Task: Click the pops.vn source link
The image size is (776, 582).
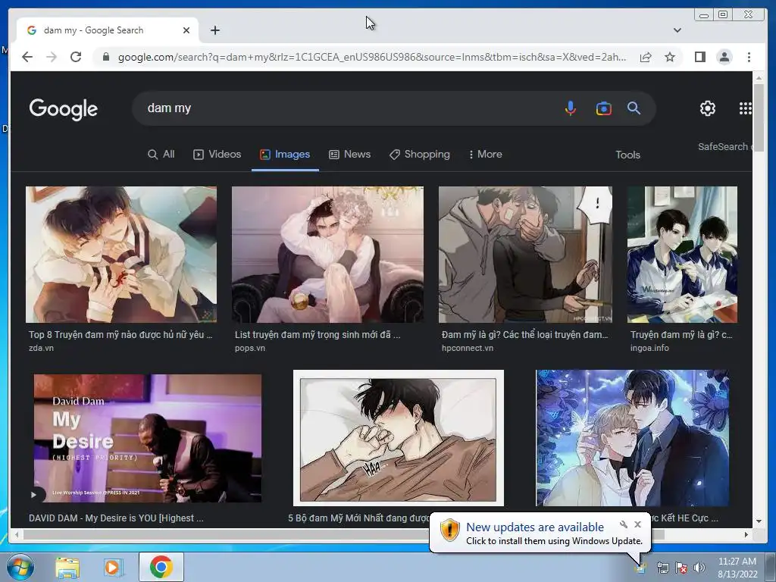Action: coord(250,348)
